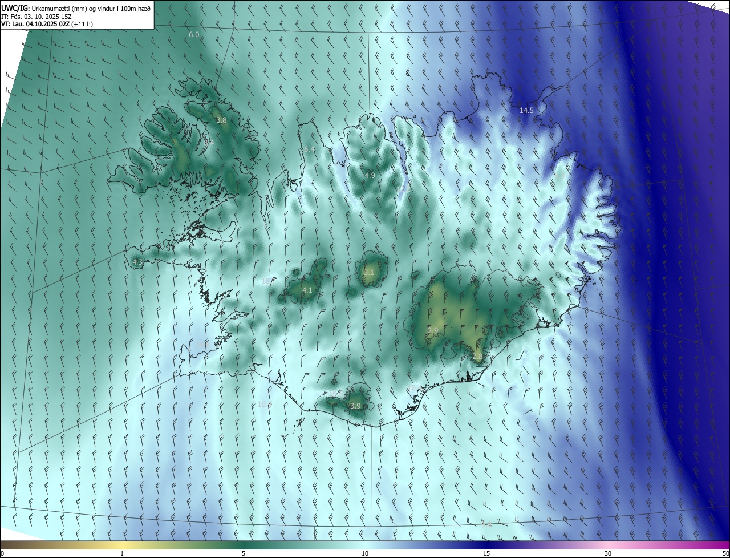This screenshot has height=558, width=730.
Task: Click the 0 tick label on the color scale
Action: click(x=2, y=553)
